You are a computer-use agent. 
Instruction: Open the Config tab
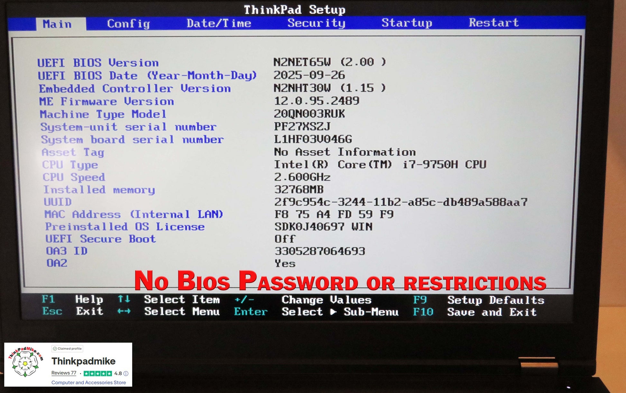[128, 24]
